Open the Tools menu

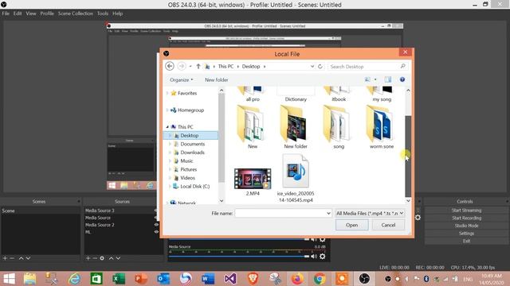pyautogui.click(x=103, y=14)
